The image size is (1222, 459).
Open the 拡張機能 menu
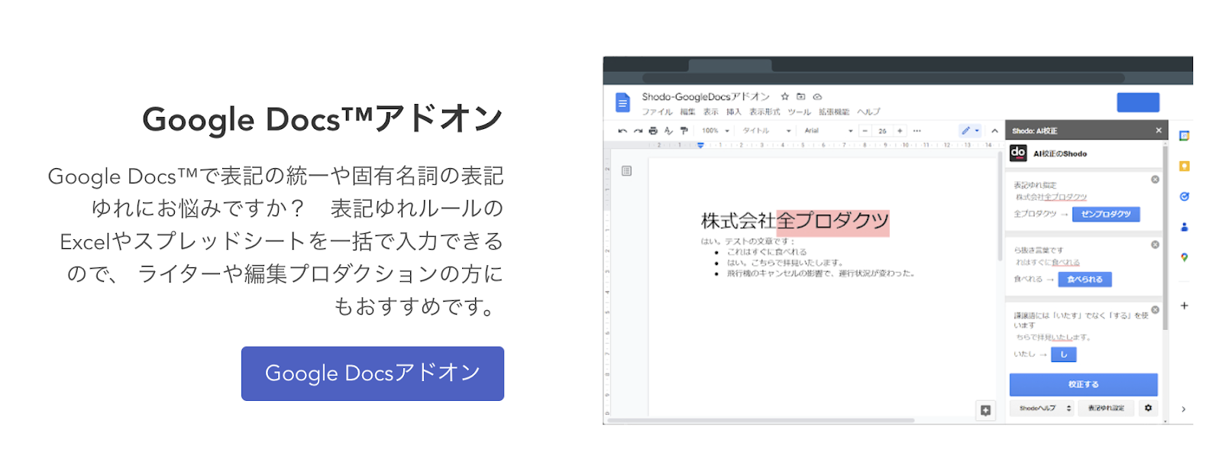coord(834,112)
